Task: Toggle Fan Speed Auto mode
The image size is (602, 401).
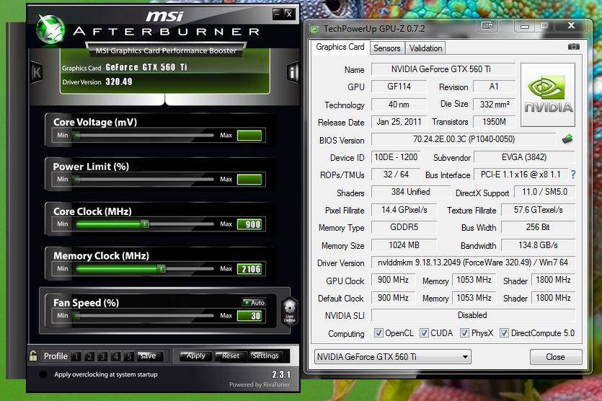Action: [x=254, y=302]
